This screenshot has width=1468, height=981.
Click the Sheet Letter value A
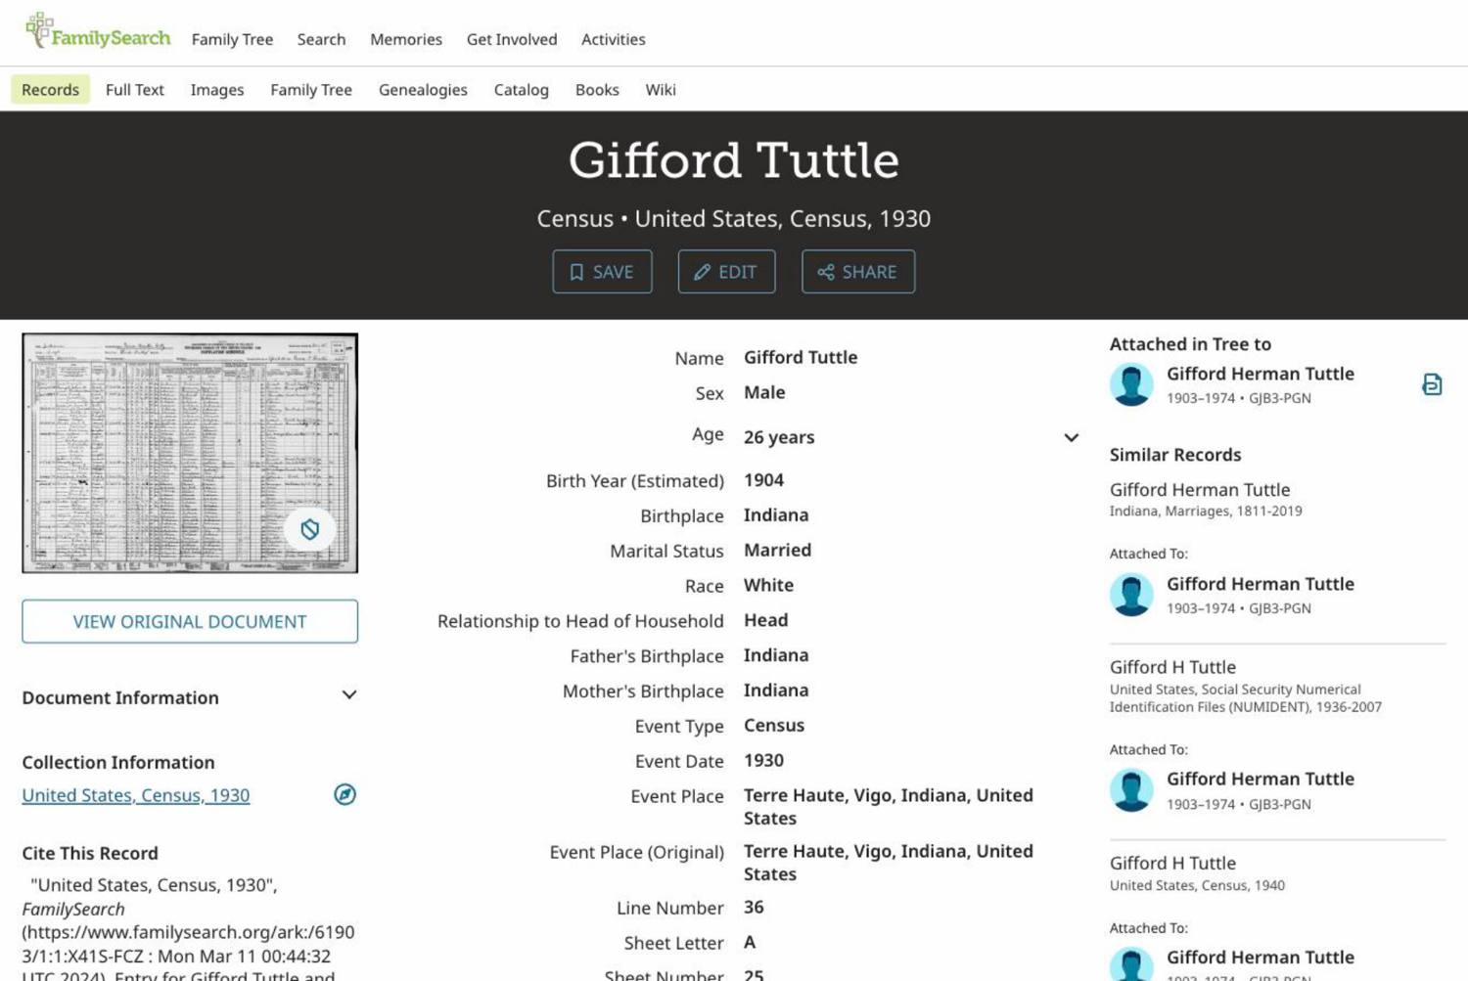click(750, 942)
